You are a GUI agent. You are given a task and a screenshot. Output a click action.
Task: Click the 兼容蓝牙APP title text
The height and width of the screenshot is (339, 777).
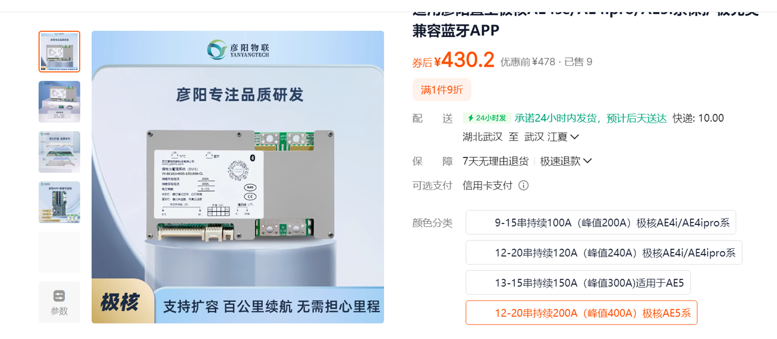(x=456, y=31)
